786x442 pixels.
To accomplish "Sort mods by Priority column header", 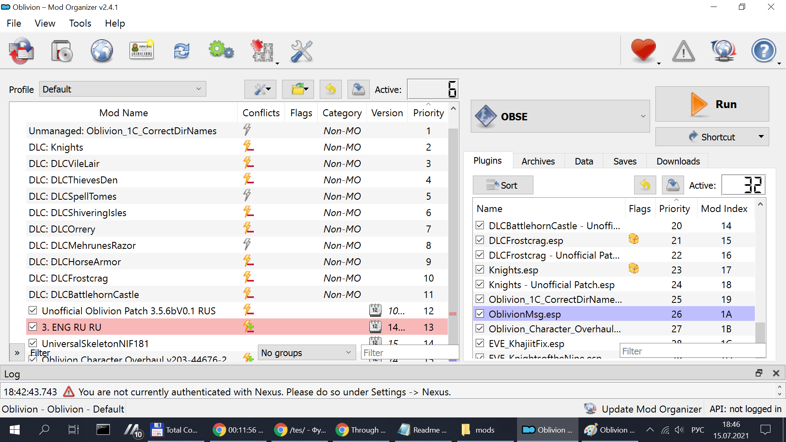I will [x=428, y=113].
